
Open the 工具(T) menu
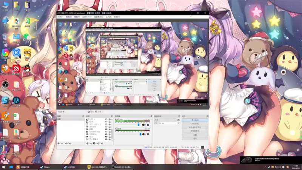pyautogui.click(x=108, y=17)
